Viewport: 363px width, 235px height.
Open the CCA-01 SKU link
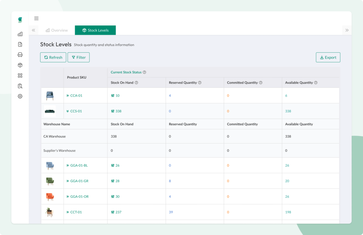coord(76,96)
